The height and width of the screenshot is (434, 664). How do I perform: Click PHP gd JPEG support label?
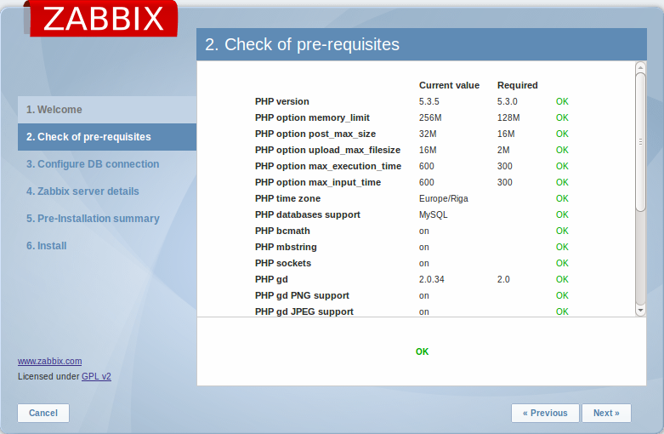click(x=304, y=311)
